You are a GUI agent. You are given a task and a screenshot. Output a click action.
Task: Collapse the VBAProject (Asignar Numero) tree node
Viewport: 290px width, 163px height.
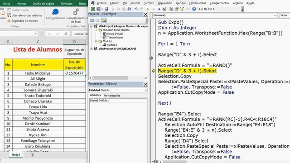coord(92,26)
